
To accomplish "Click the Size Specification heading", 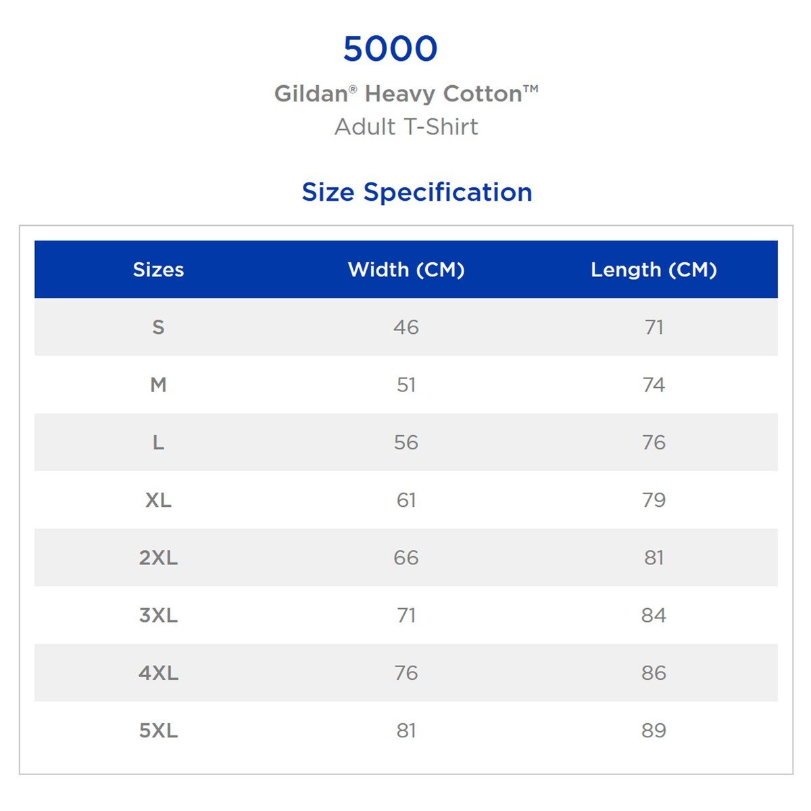I will (x=416, y=192).
